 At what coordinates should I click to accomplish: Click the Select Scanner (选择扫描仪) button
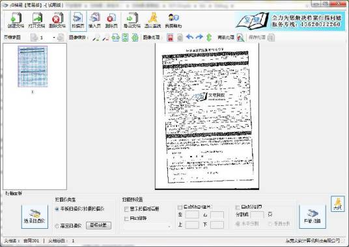pos(35,216)
